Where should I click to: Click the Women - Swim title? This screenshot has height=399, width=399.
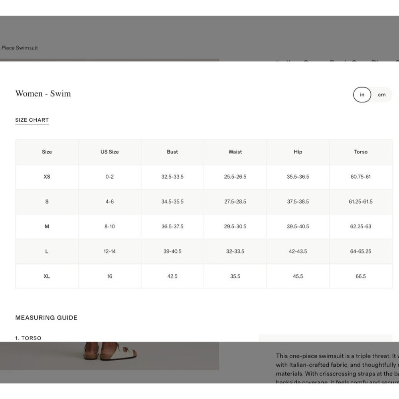point(43,94)
